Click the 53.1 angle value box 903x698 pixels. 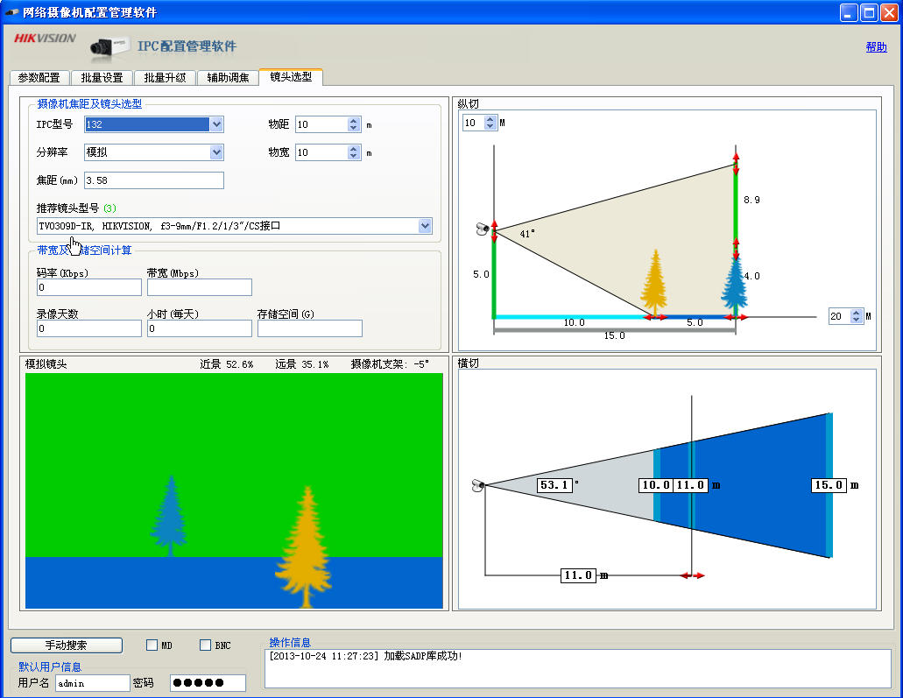[554, 485]
